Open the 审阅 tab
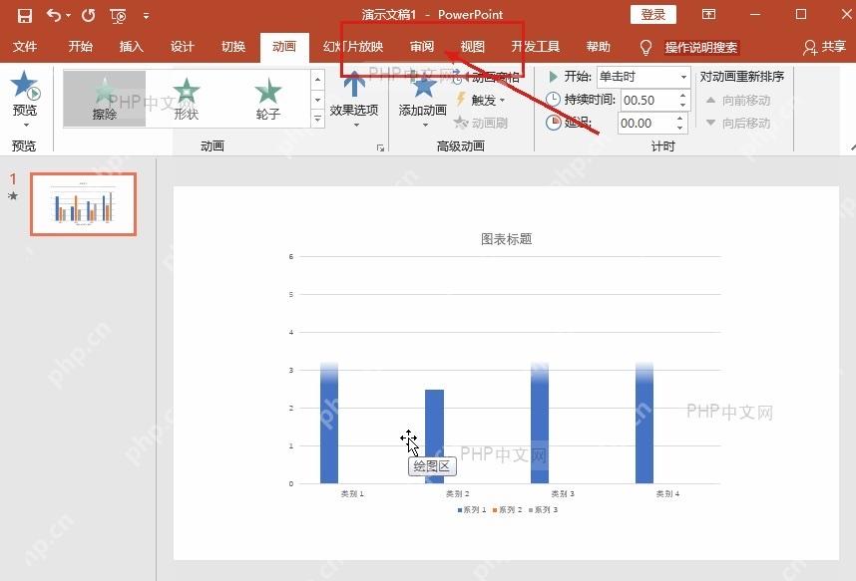This screenshot has height=581, width=856. coord(421,47)
